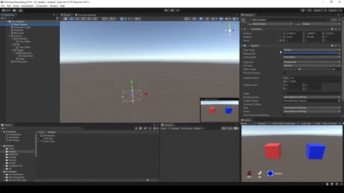Click the Pause button in the top toolbar
The height and width of the screenshot is (193, 344).
[172, 10]
